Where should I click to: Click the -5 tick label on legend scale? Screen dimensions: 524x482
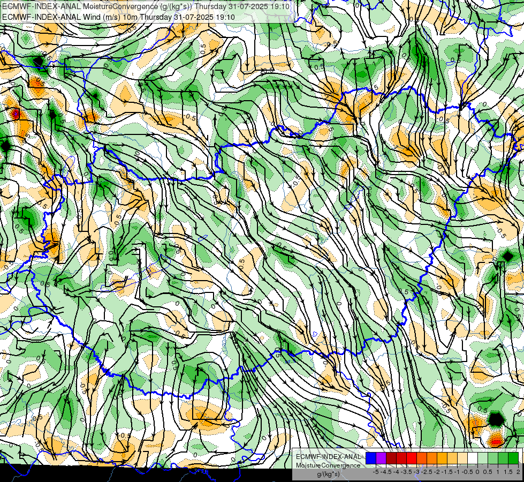376,472
